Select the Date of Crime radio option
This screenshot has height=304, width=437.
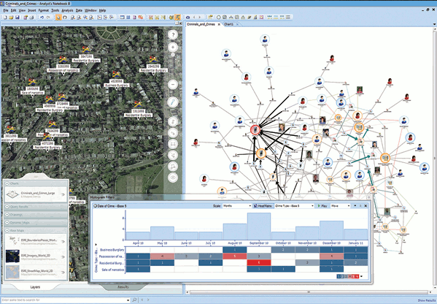(96, 206)
